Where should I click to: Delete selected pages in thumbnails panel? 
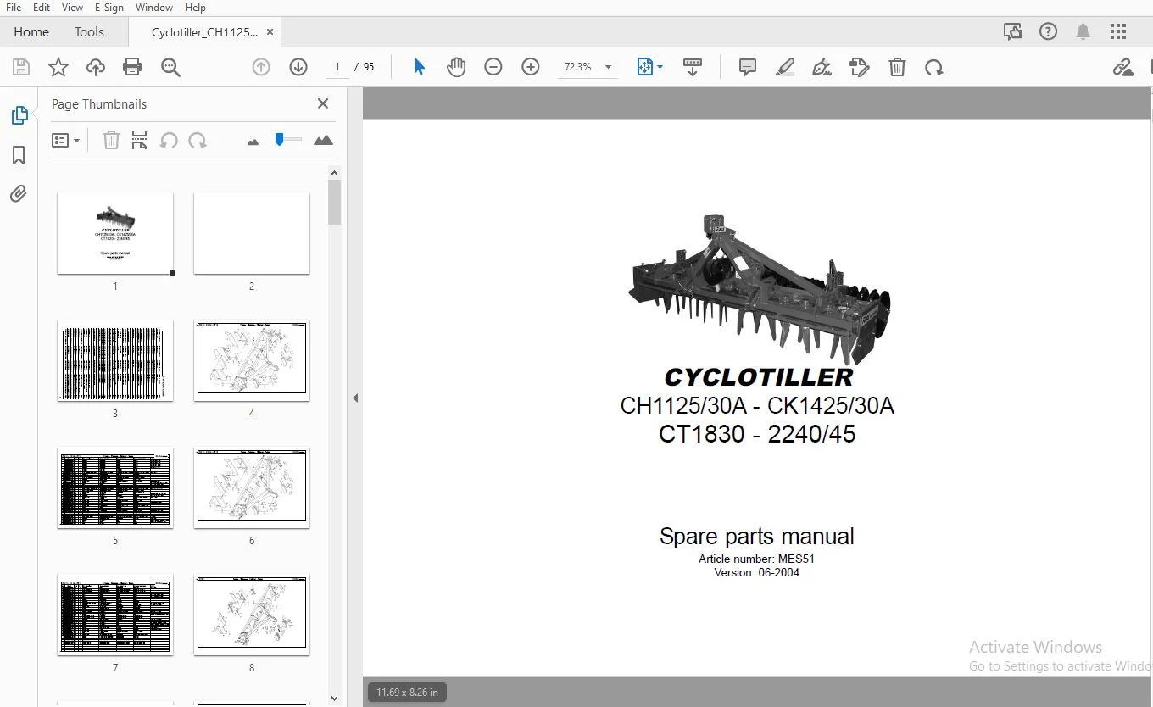coord(111,141)
